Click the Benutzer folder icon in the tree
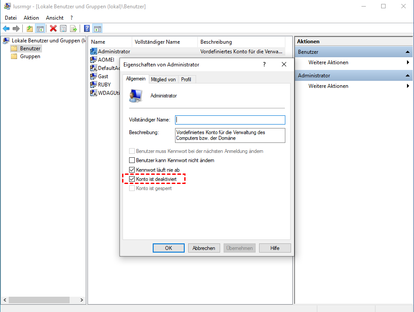 click(14, 49)
